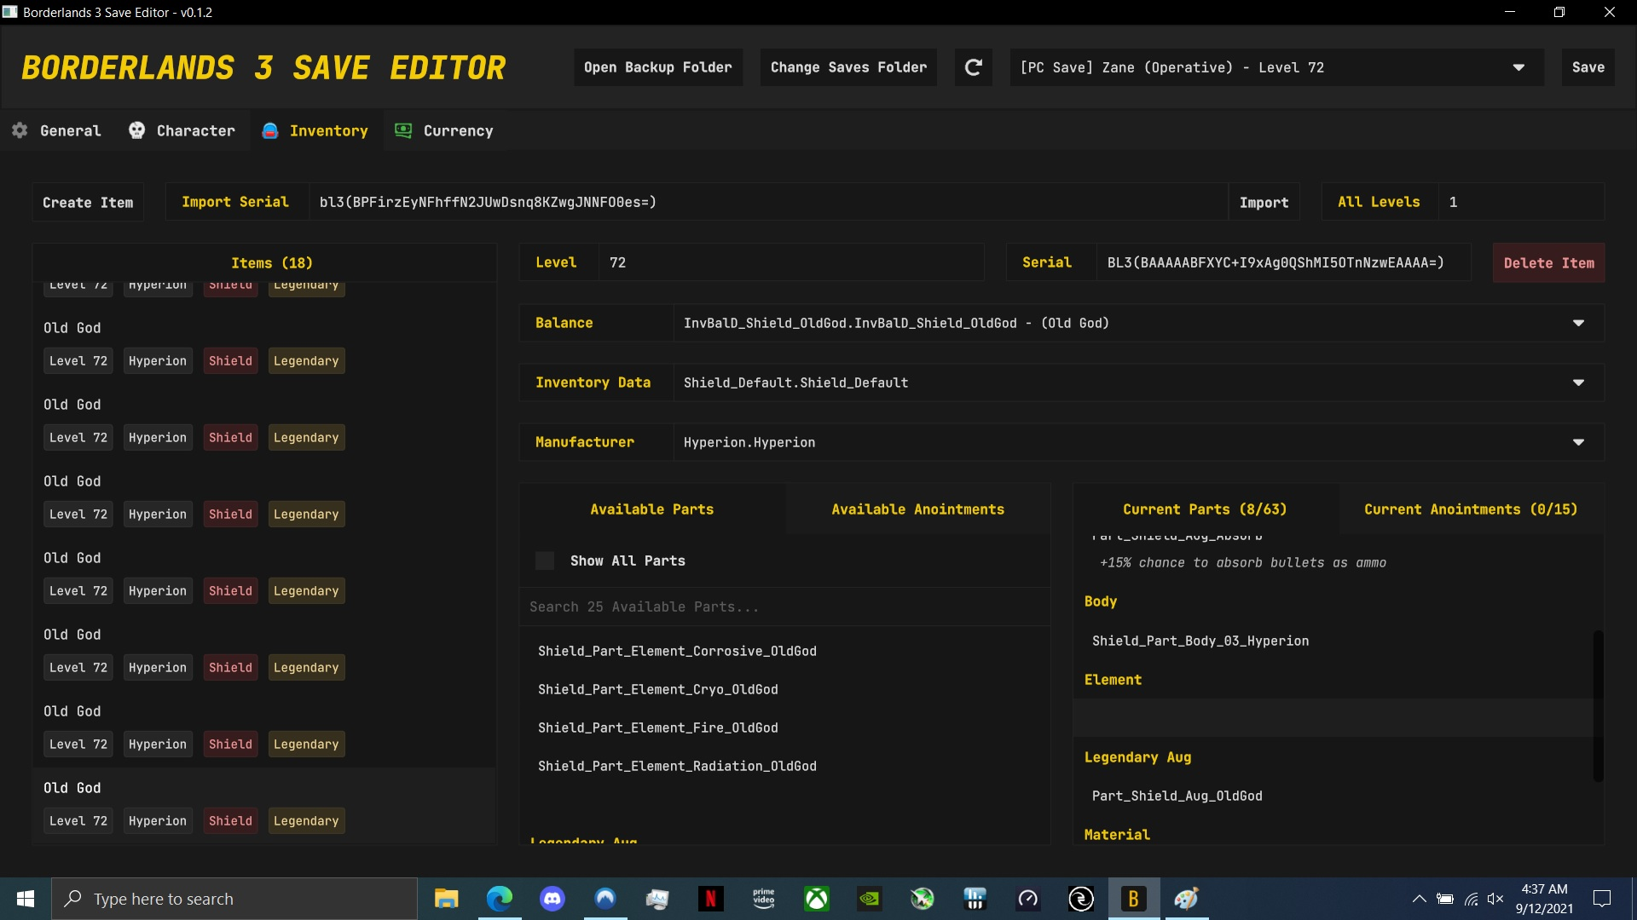Click the Delete Item button
Screen dimensions: 1637x920
pos(1548,262)
